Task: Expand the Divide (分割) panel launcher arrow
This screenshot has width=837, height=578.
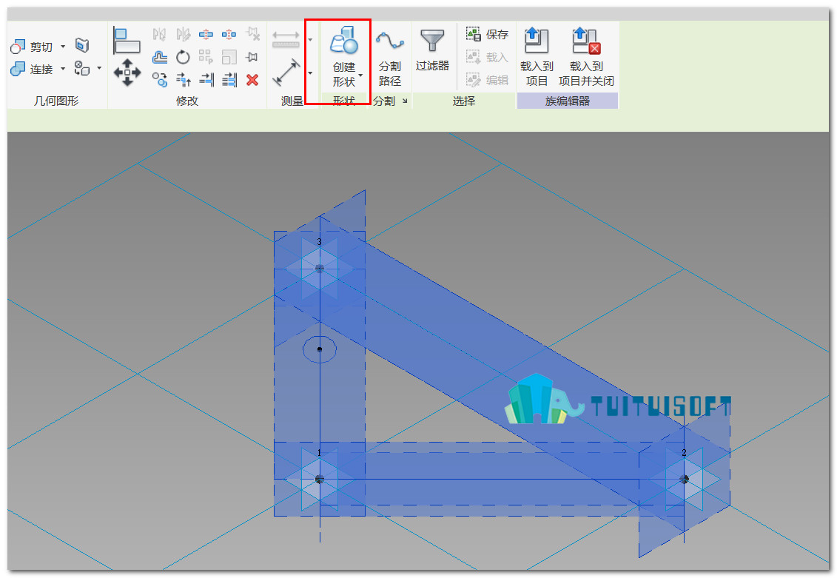Action: [x=405, y=101]
